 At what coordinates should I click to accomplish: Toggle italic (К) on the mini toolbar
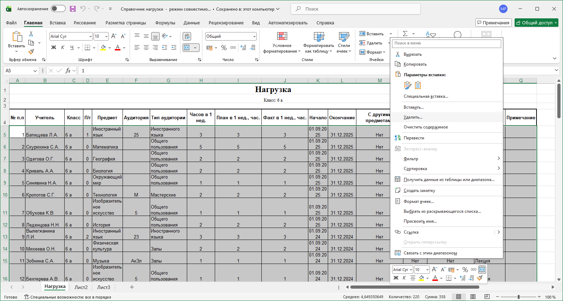(x=404, y=278)
